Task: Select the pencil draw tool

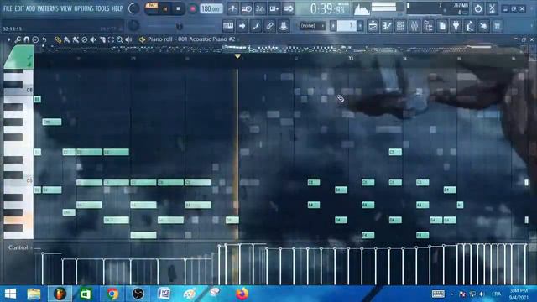Action: point(58,39)
